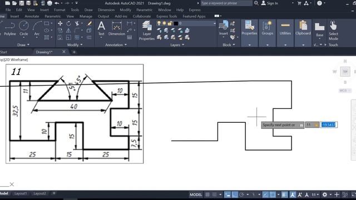The height and width of the screenshot is (200, 356).
Task: Add a new drawing tab with plus
Action: 74,52
